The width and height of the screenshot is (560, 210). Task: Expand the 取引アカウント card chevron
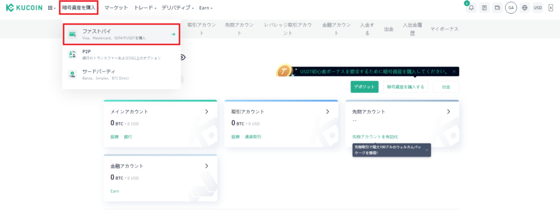point(328,112)
